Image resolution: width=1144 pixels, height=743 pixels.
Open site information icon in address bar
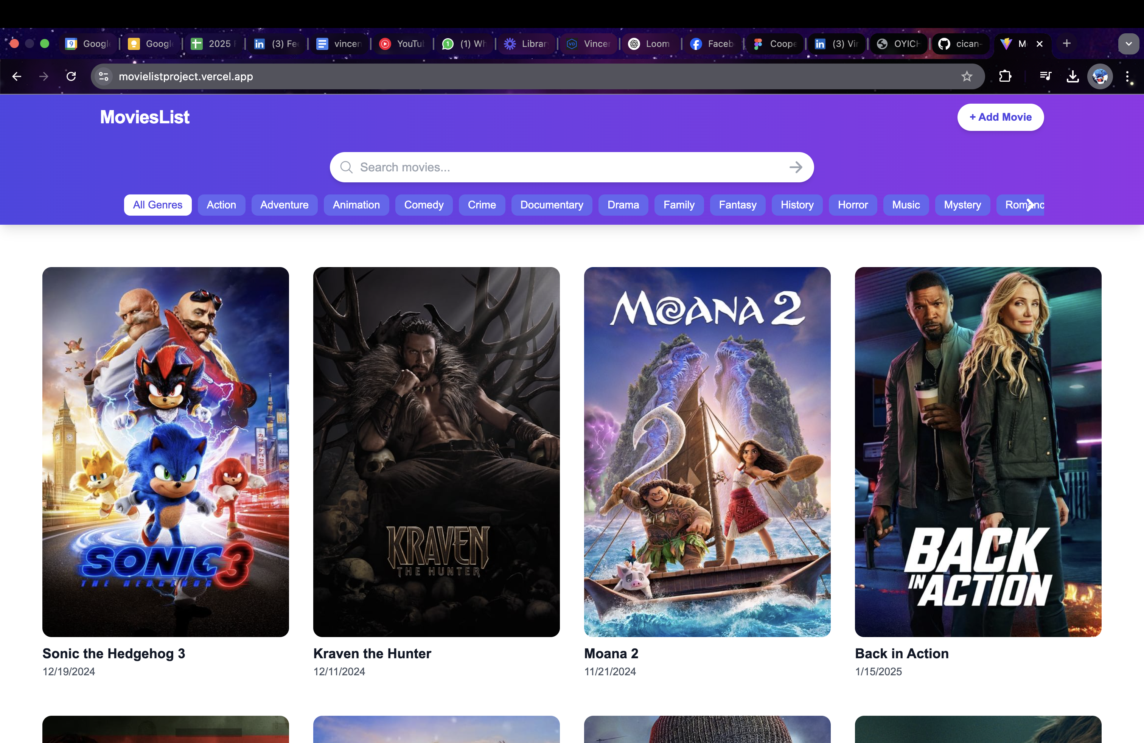pyautogui.click(x=103, y=76)
